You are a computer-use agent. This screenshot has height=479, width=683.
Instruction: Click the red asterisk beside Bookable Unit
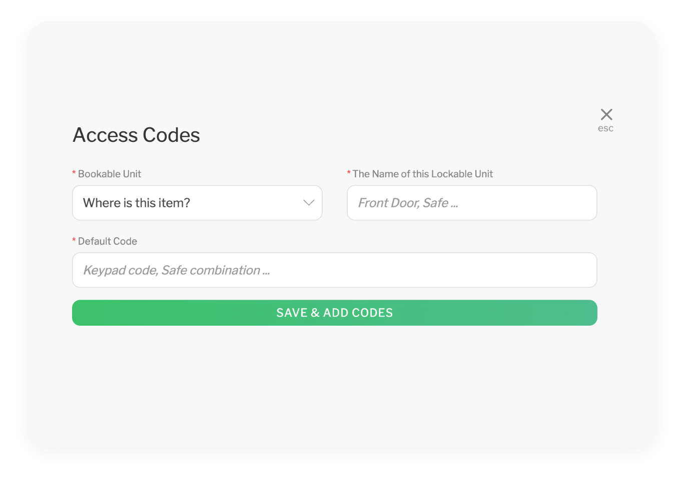click(74, 173)
